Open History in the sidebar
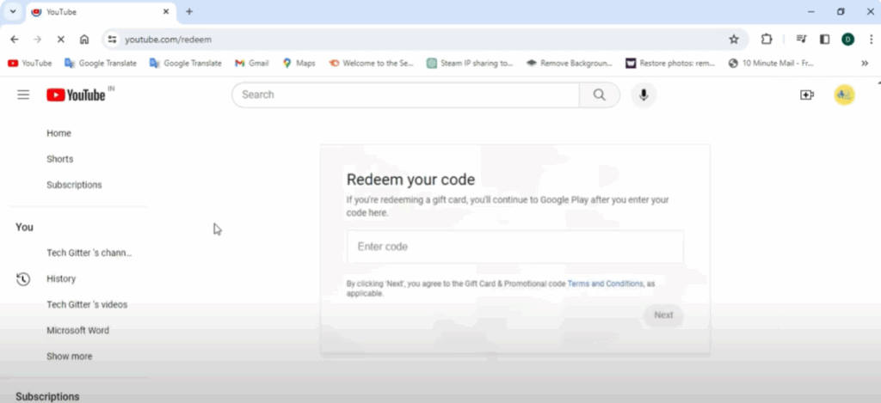 click(x=61, y=279)
